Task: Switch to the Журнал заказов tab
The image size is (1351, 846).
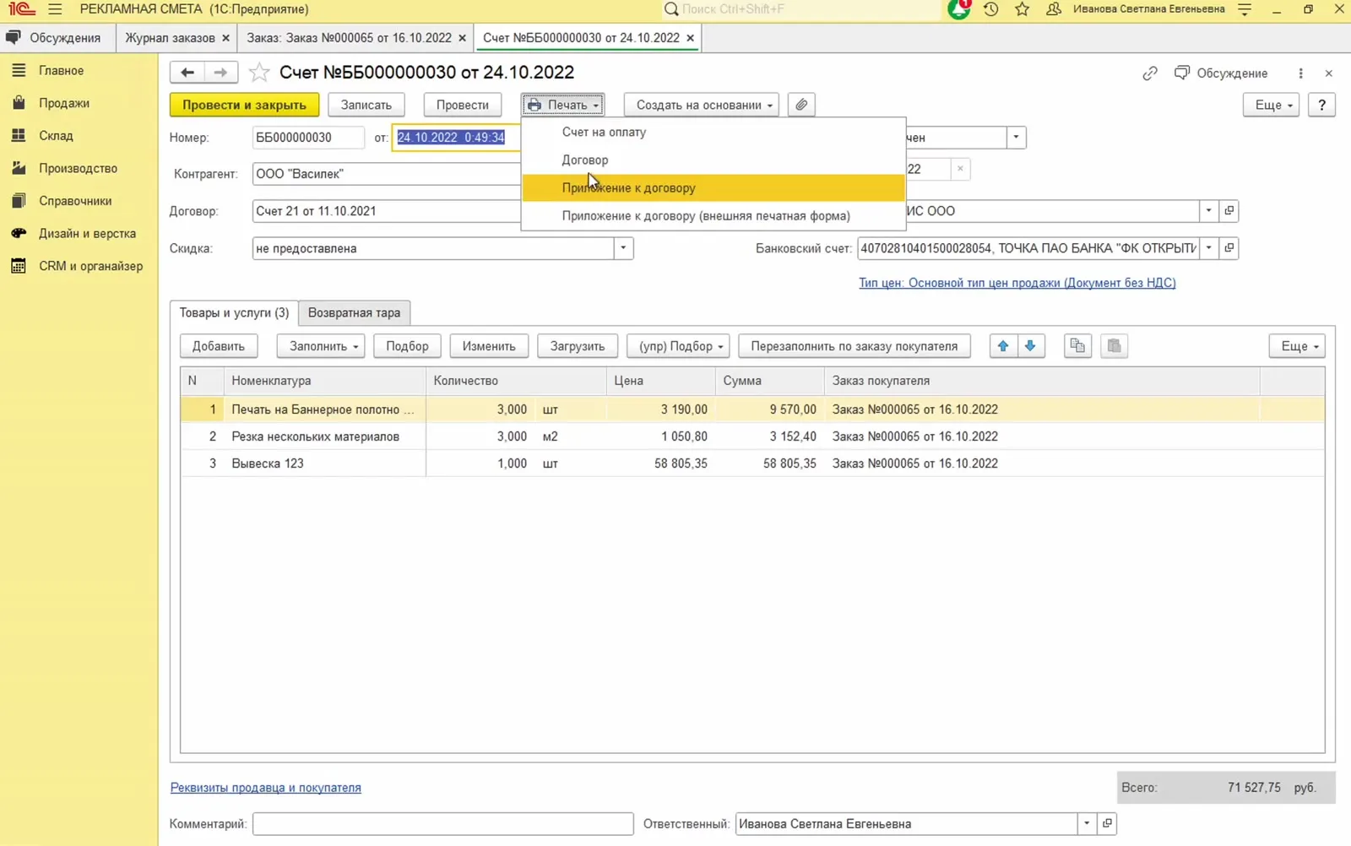Action: click(x=170, y=38)
